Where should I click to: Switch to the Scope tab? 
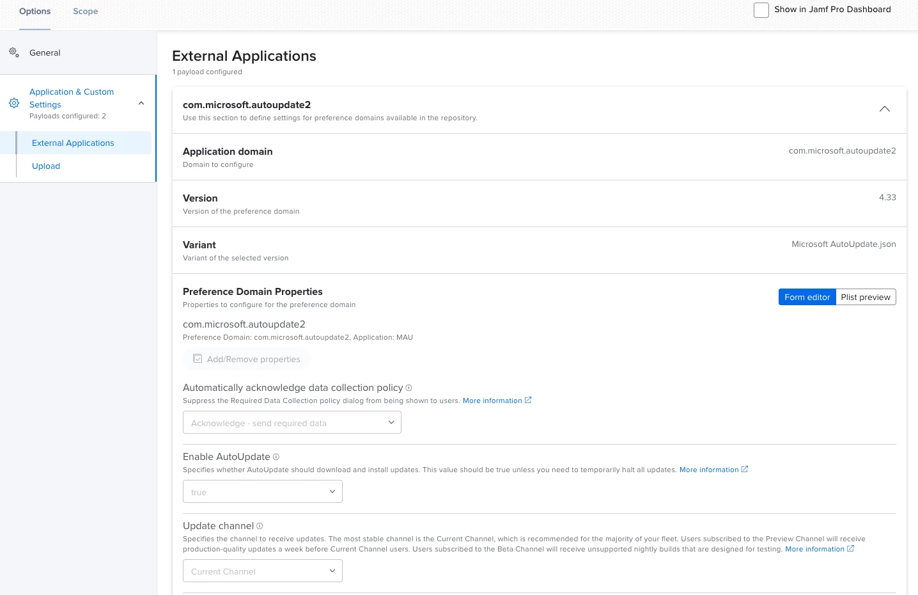85,12
